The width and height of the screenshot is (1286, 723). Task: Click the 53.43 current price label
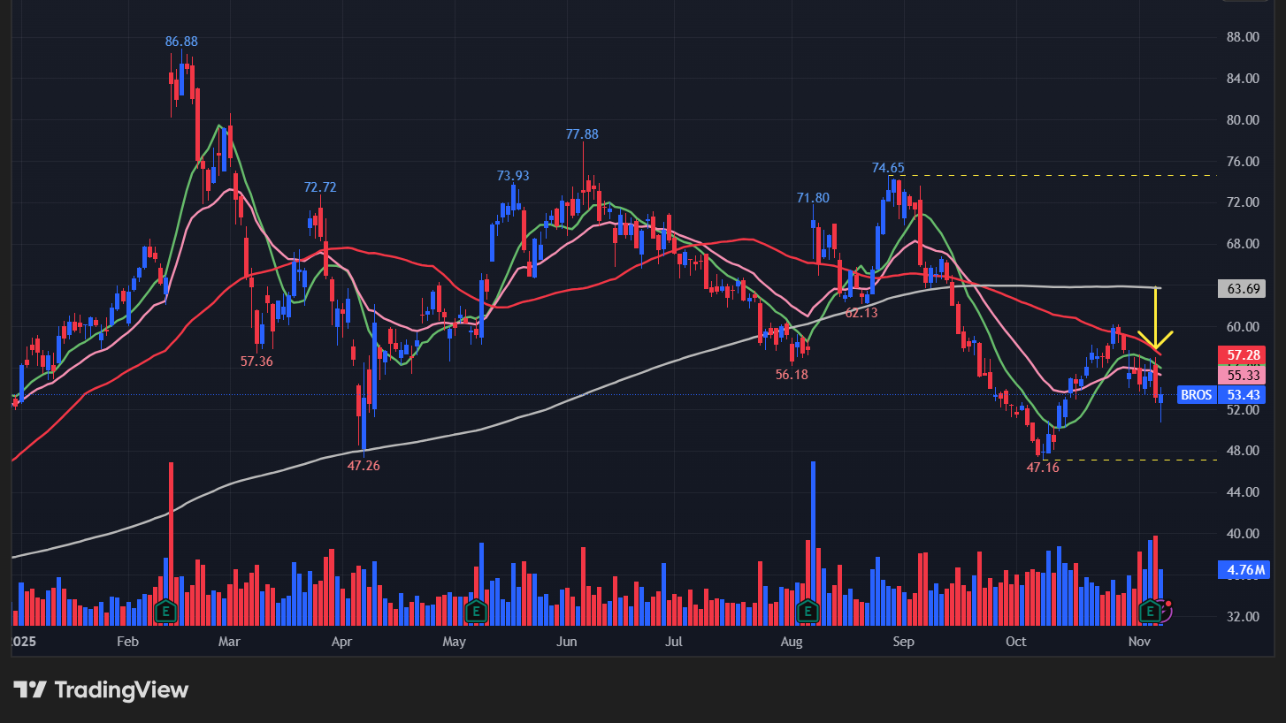point(1242,394)
